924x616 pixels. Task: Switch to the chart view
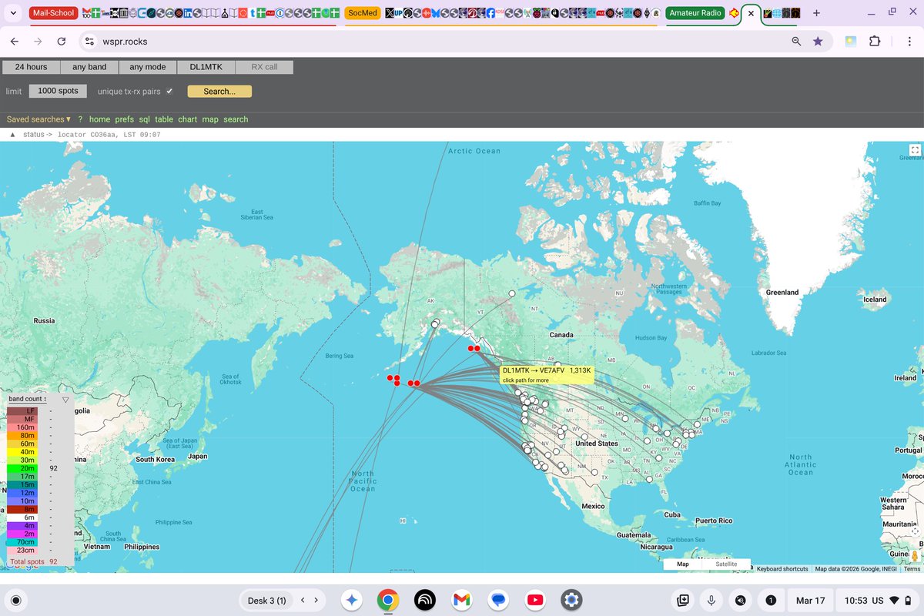(187, 119)
